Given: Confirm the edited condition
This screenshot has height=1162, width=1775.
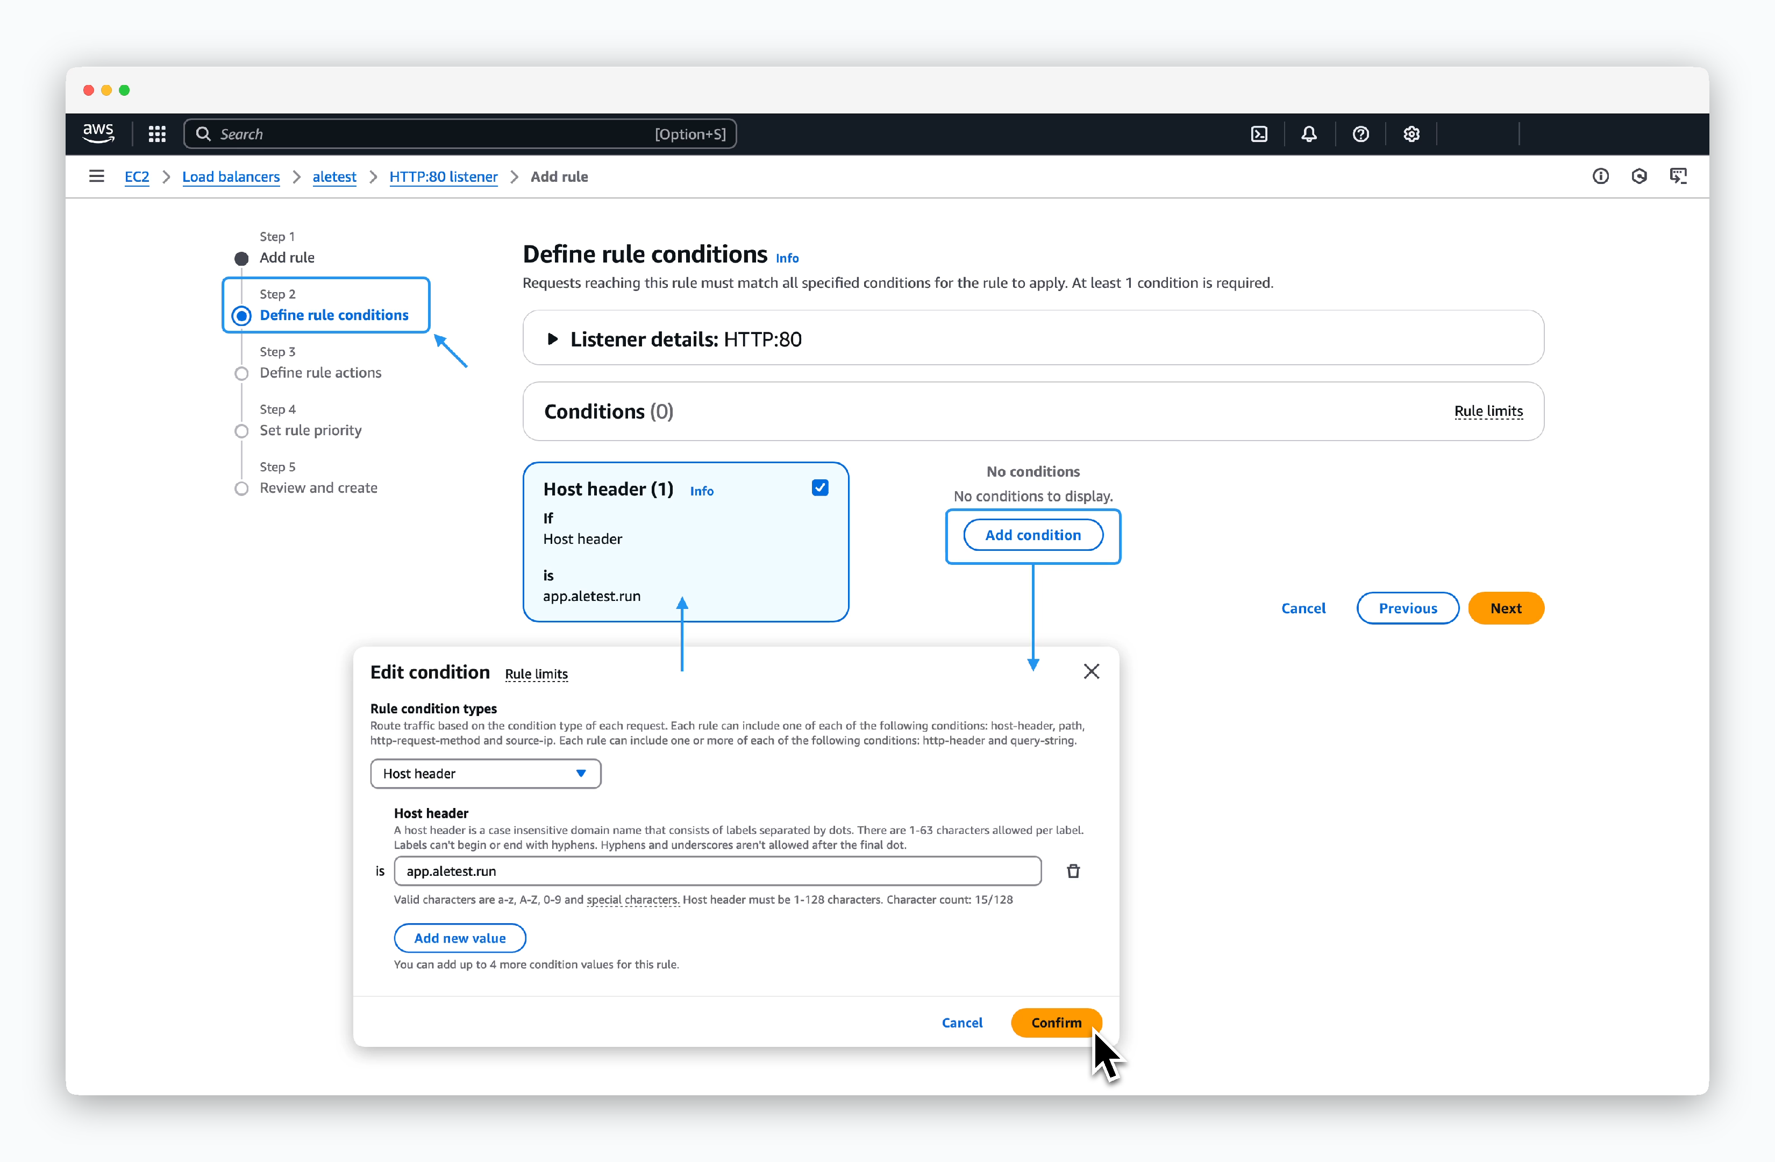Looking at the screenshot, I should click(1056, 1023).
